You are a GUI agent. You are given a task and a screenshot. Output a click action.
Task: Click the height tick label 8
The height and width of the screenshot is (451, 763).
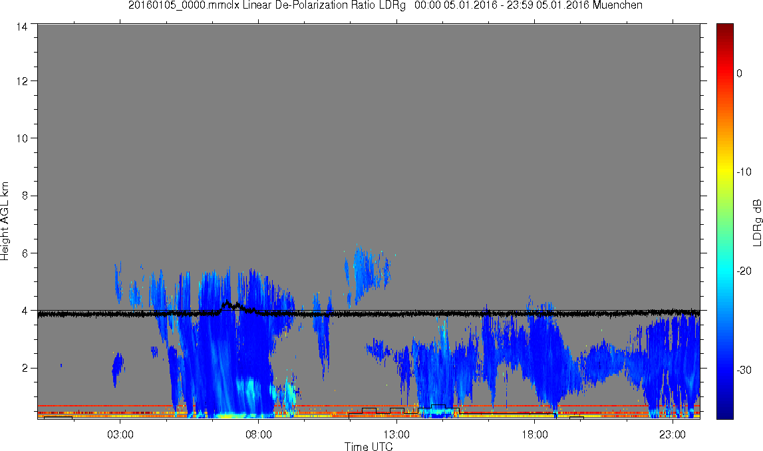[25, 196]
